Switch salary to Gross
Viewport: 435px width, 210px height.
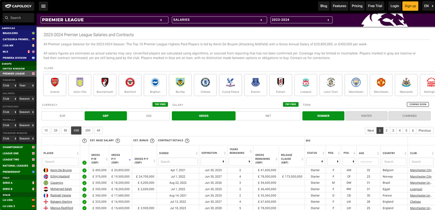point(204,116)
